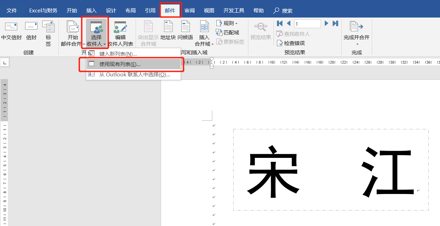Switch to 视图 ribbon tab

[x=209, y=11]
